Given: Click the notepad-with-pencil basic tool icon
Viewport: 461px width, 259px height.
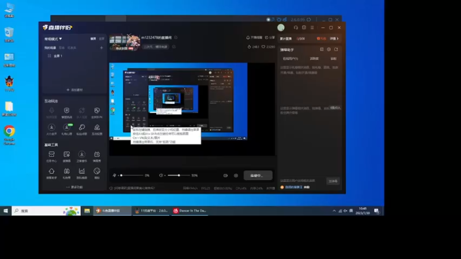Looking at the screenshot, I should [x=67, y=154].
